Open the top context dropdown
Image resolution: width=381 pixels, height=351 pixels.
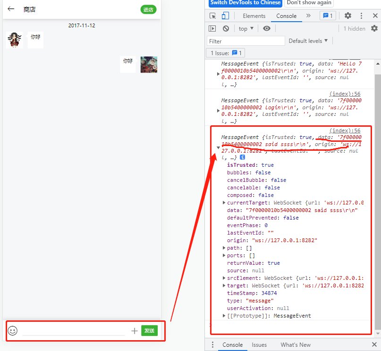(246, 29)
